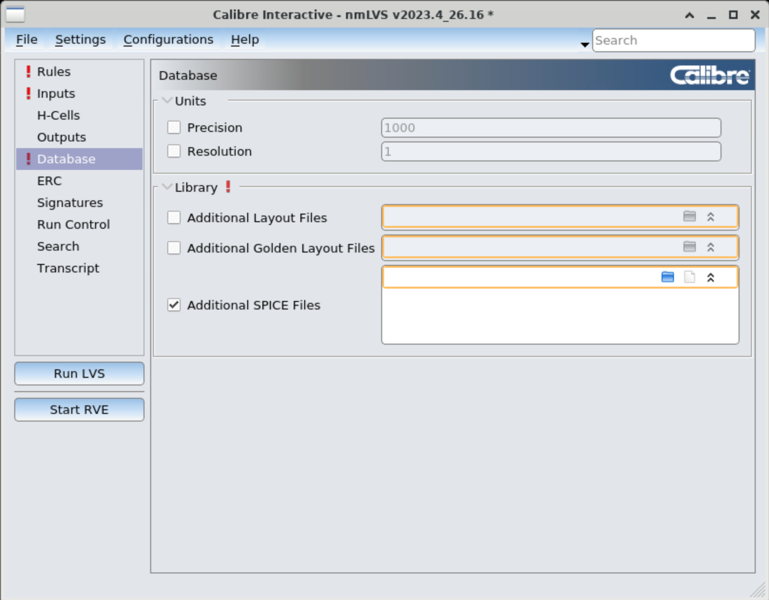The image size is (769, 600).
Task: Click the blank page icon in SPICE files field
Action: click(689, 277)
